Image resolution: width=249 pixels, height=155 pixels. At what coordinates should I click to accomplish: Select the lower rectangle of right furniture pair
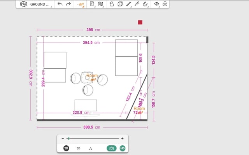pyautogui.click(x=126, y=66)
